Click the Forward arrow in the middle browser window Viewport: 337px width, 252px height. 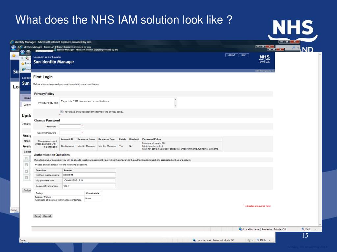pyautogui.click(x=28, y=52)
